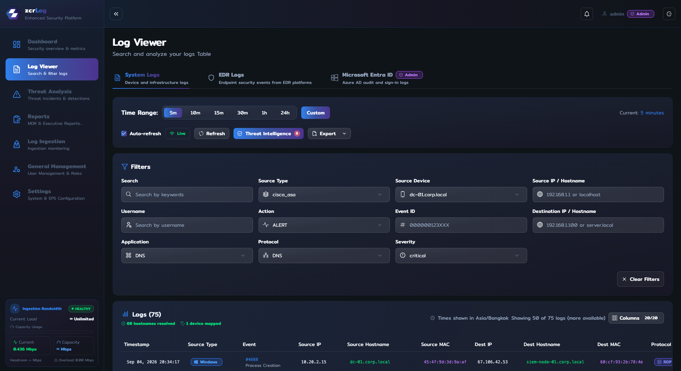Click Clear Filters button
Viewport: 681px width, 371px height.
(x=640, y=279)
